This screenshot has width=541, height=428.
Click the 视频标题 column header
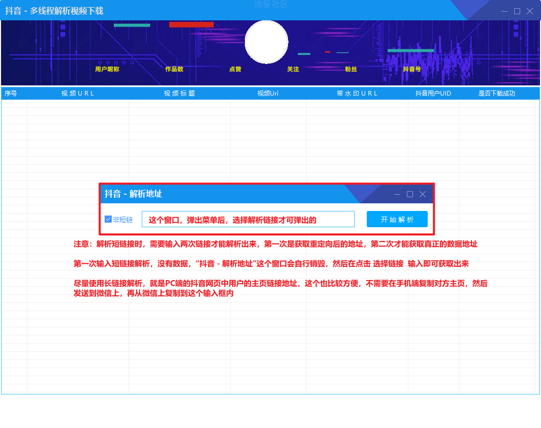pyautogui.click(x=179, y=93)
